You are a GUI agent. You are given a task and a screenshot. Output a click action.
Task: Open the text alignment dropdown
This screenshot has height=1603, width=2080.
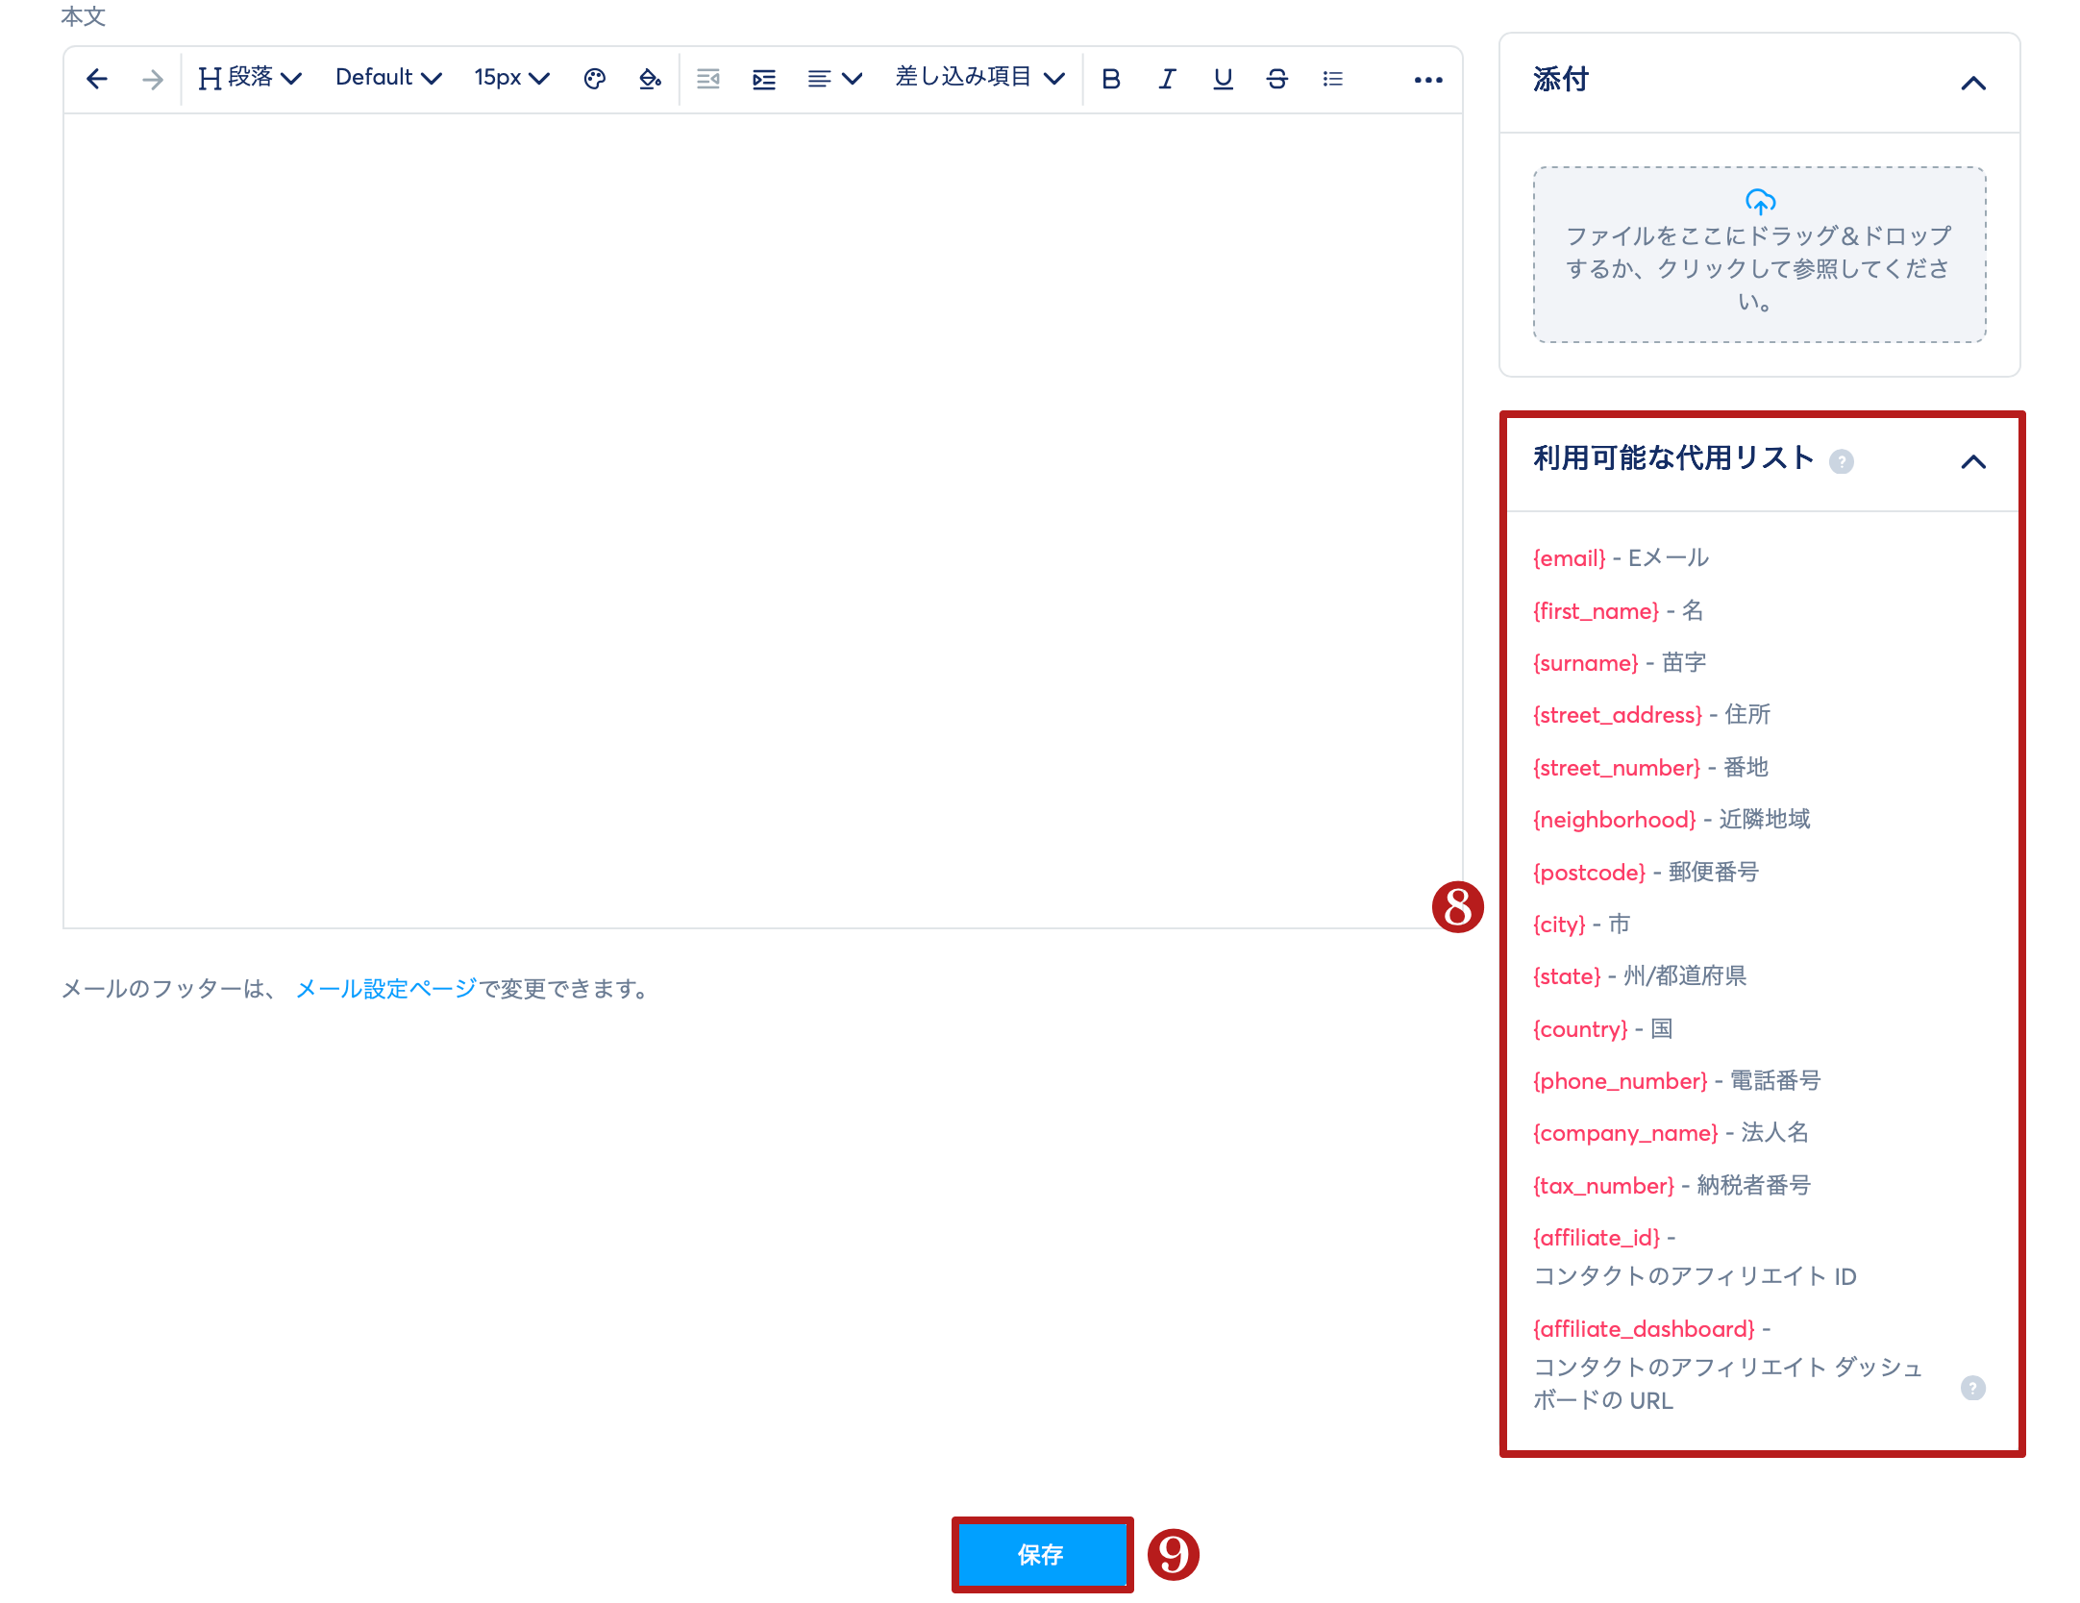834,79
